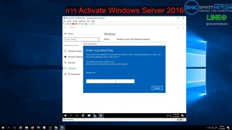Open Start menu inside the guest VM
The image size is (232, 130).
point(65,116)
